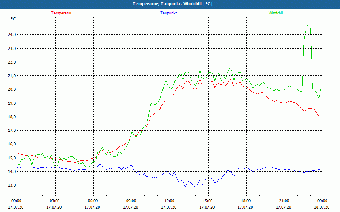Click the 06:00 time axis label

93,201
